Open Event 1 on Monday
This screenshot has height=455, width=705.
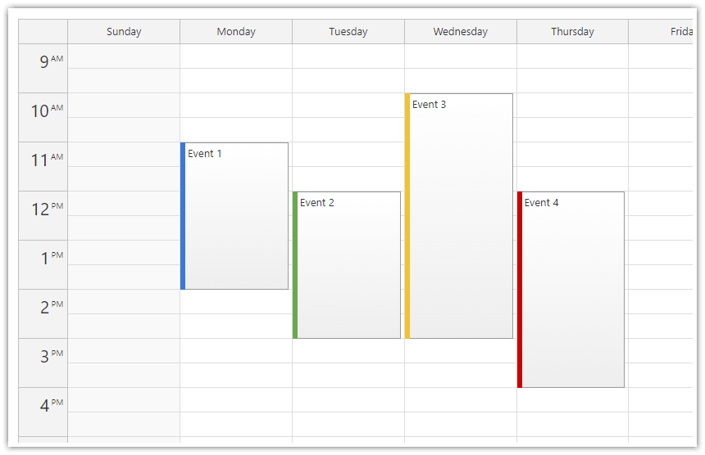point(236,216)
